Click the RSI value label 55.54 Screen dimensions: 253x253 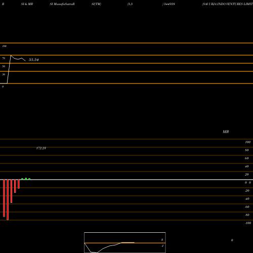[x=33, y=60]
